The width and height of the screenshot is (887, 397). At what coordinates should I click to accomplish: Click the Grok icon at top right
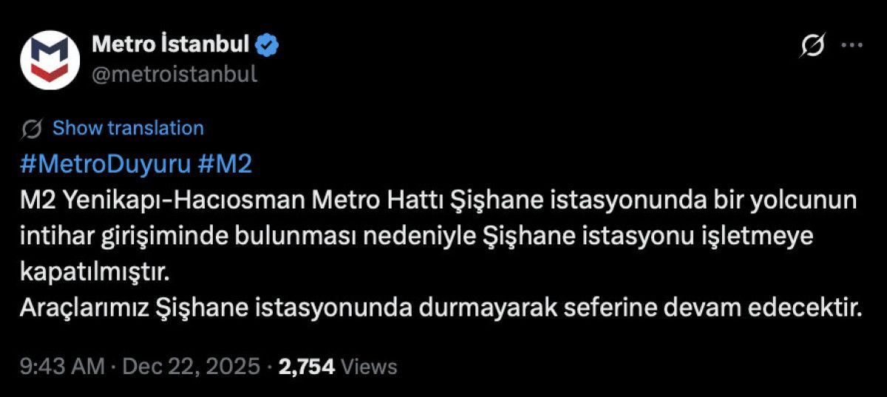point(812,46)
